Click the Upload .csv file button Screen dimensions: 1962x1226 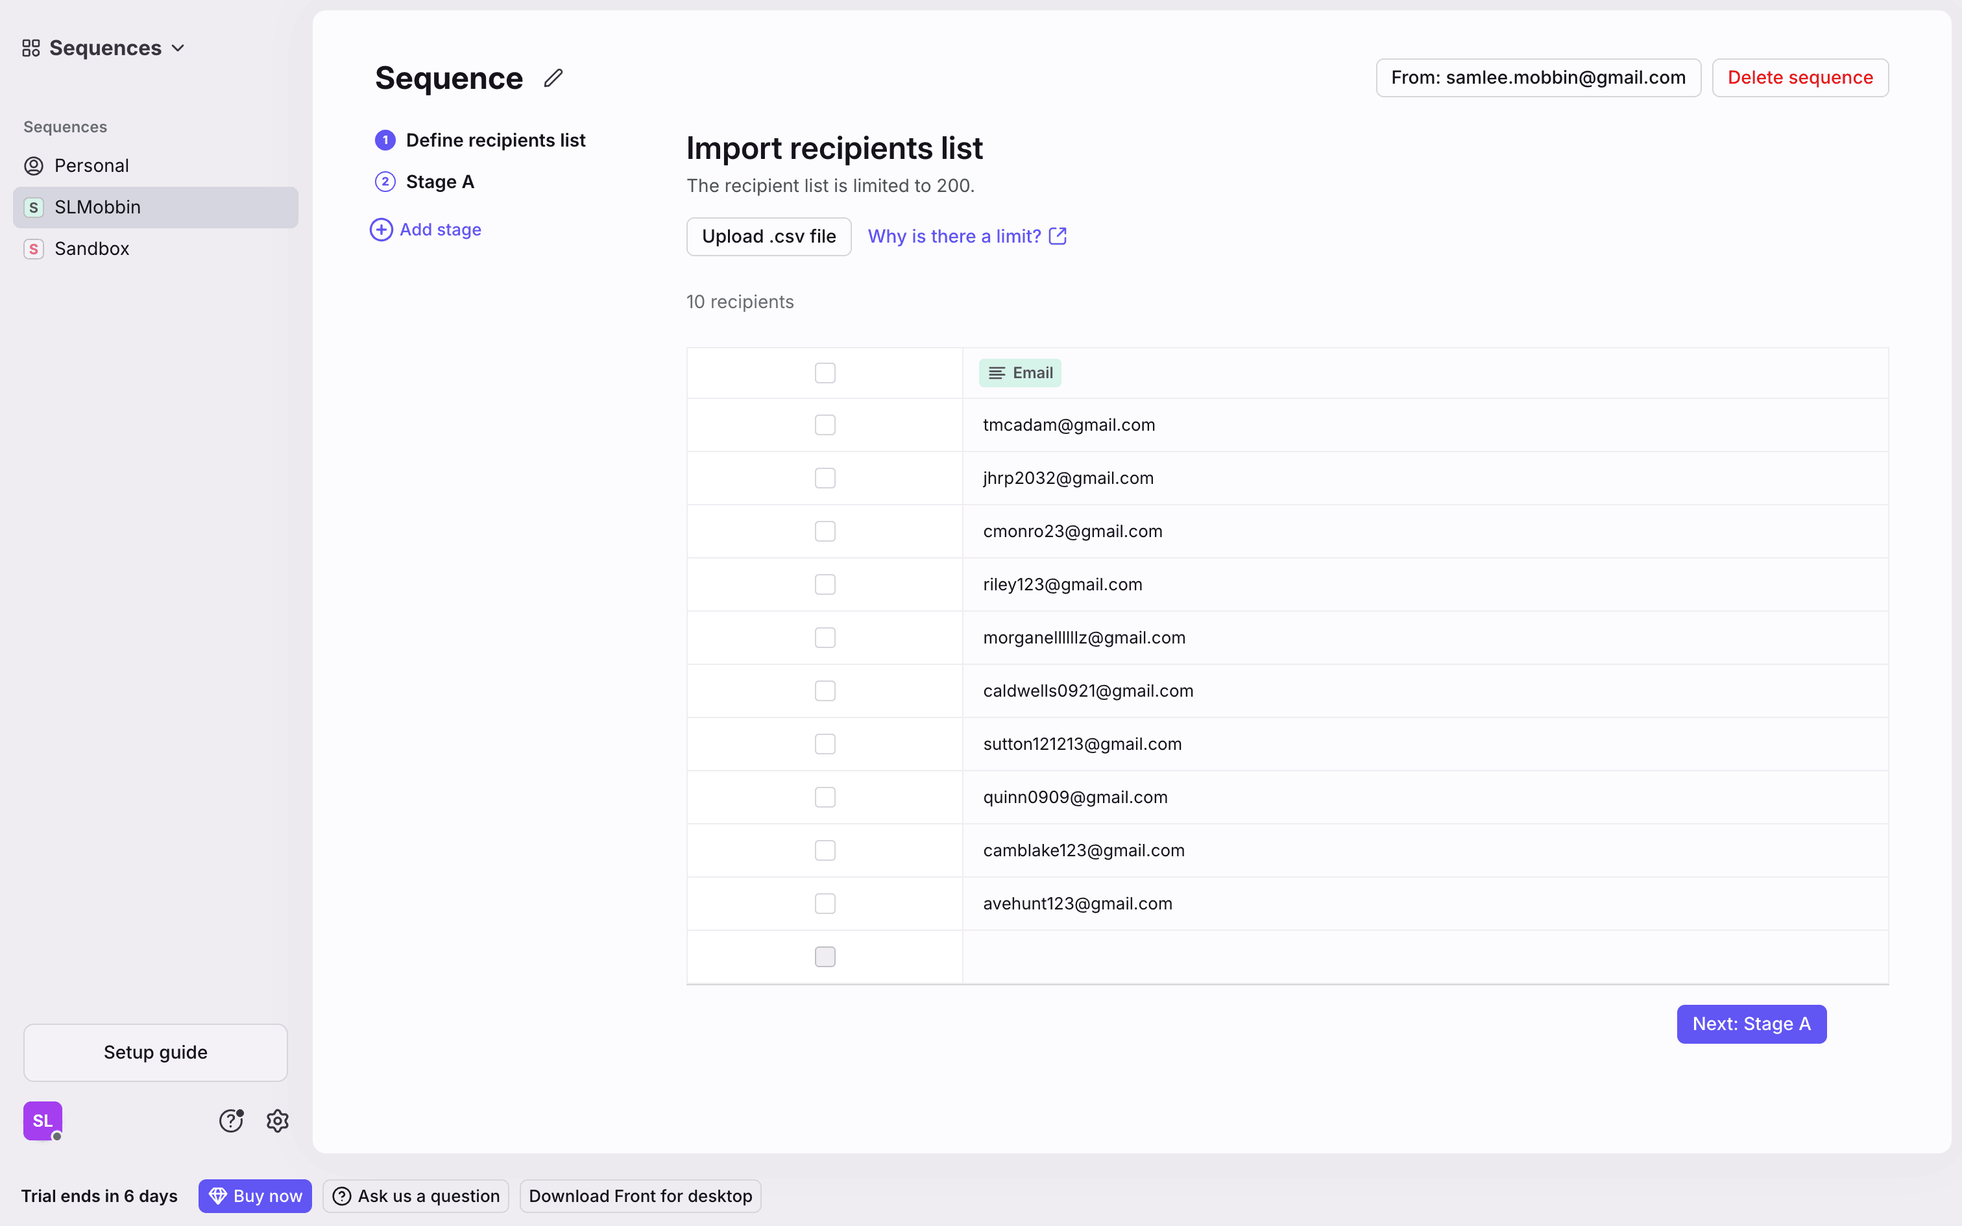(x=768, y=236)
